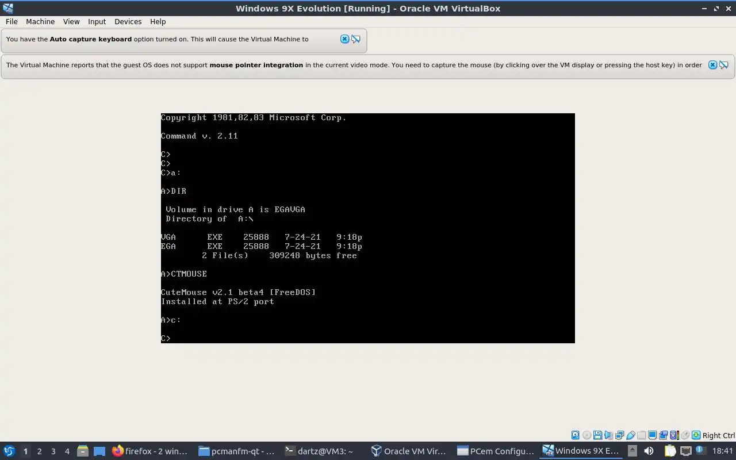The width and height of the screenshot is (736, 460).
Task: Open the volume control in tray
Action: pyautogui.click(x=649, y=451)
